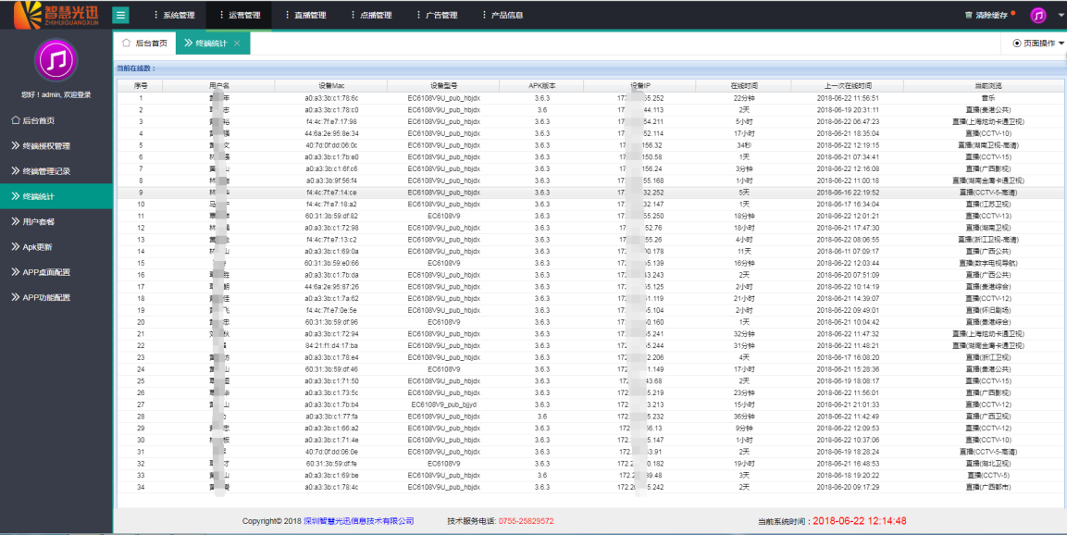This screenshot has width=1067, height=535.
Task: Click the 深圳智慧光迅信息技术有限公司 footer link
Action: [x=359, y=521]
